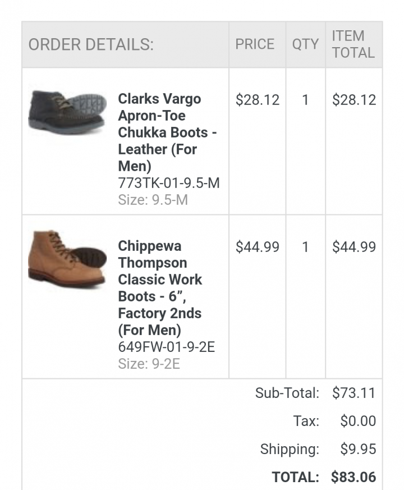
Task: Click the Size: 9-2E text
Action: coord(149,364)
